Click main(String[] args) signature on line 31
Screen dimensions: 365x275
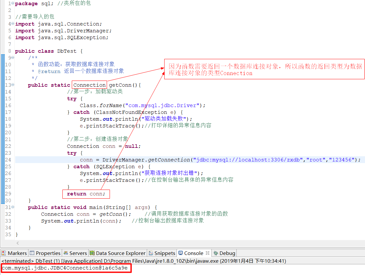coord(120,207)
